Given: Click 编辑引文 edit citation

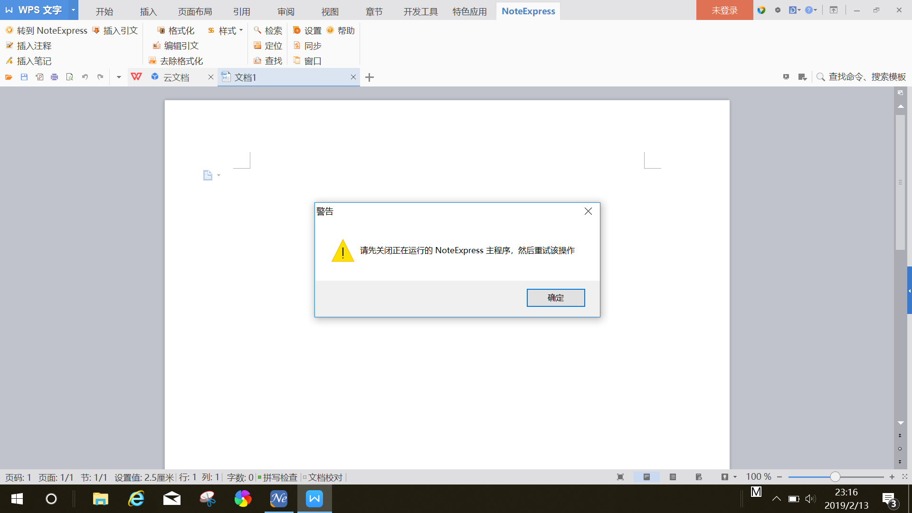Looking at the screenshot, I should click(175, 46).
